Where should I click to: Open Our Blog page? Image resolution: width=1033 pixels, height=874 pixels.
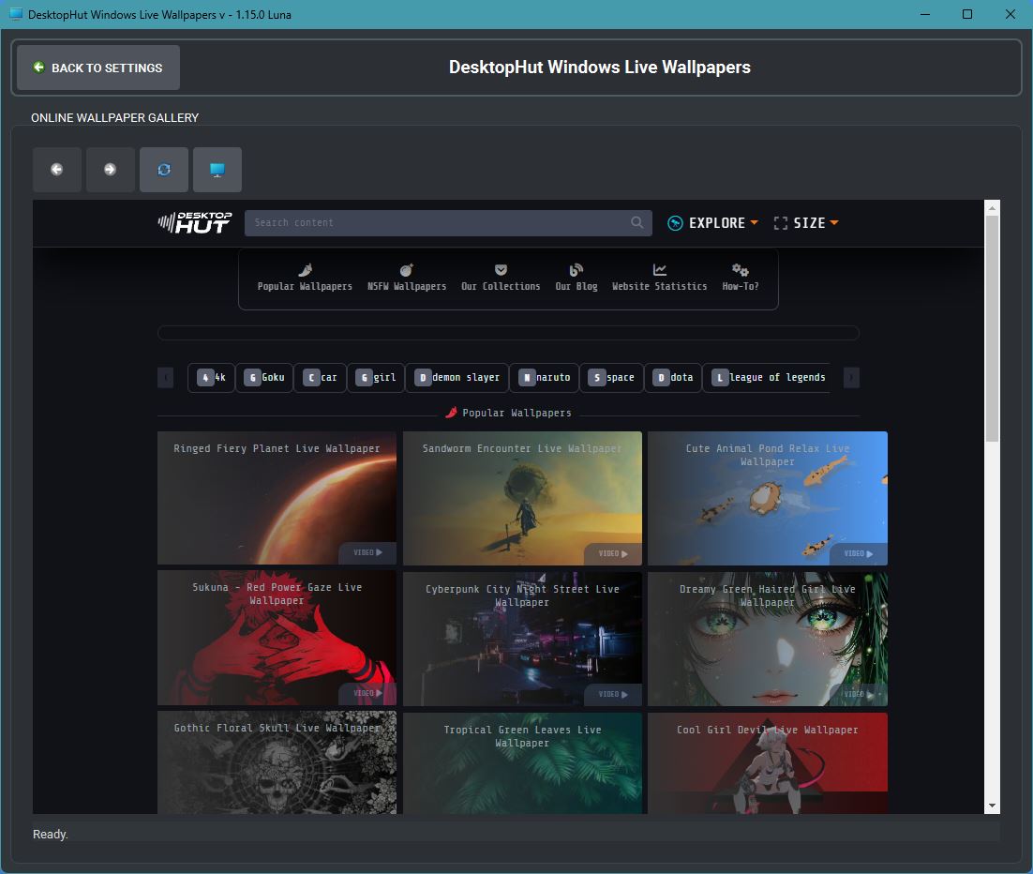[576, 278]
